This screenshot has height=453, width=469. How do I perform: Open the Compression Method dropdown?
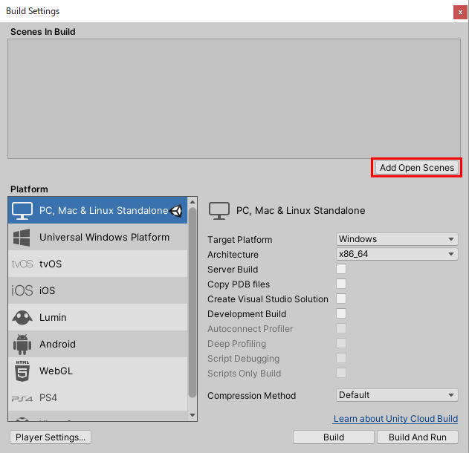pos(397,395)
